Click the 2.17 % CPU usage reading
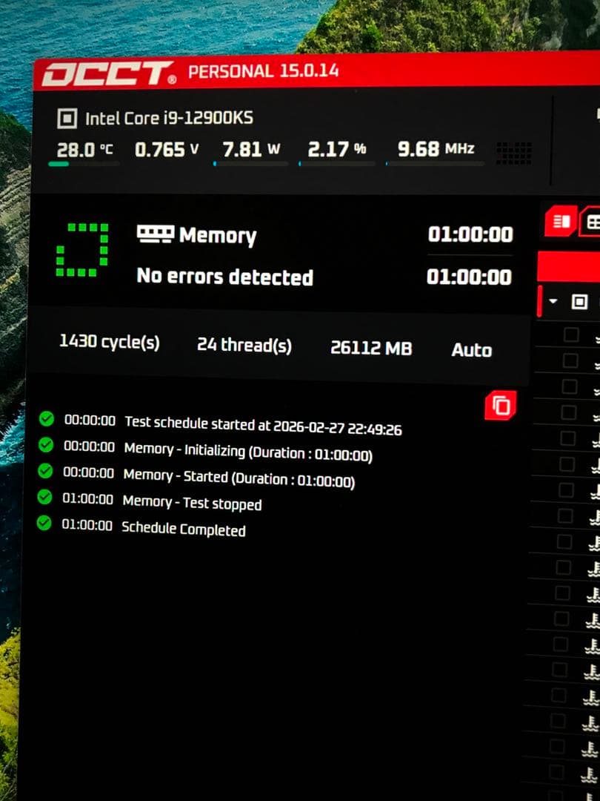The width and height of the screenshot is (600, 801). (337, 149)
